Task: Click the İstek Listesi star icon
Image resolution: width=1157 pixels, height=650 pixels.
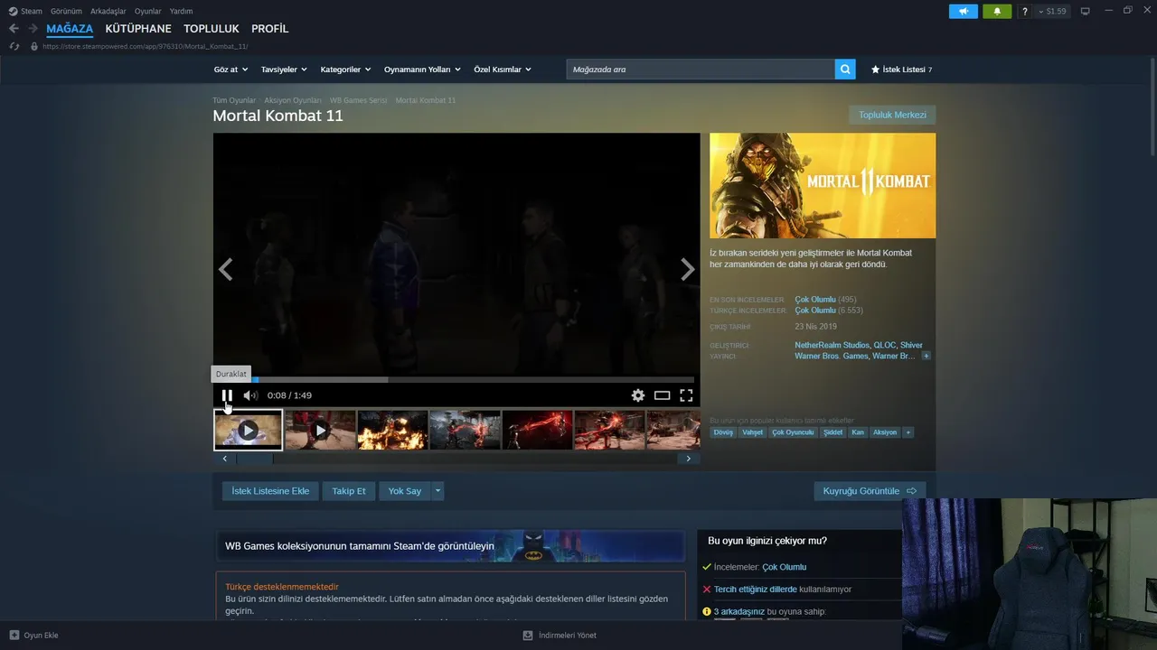Action: click(875, 70)
